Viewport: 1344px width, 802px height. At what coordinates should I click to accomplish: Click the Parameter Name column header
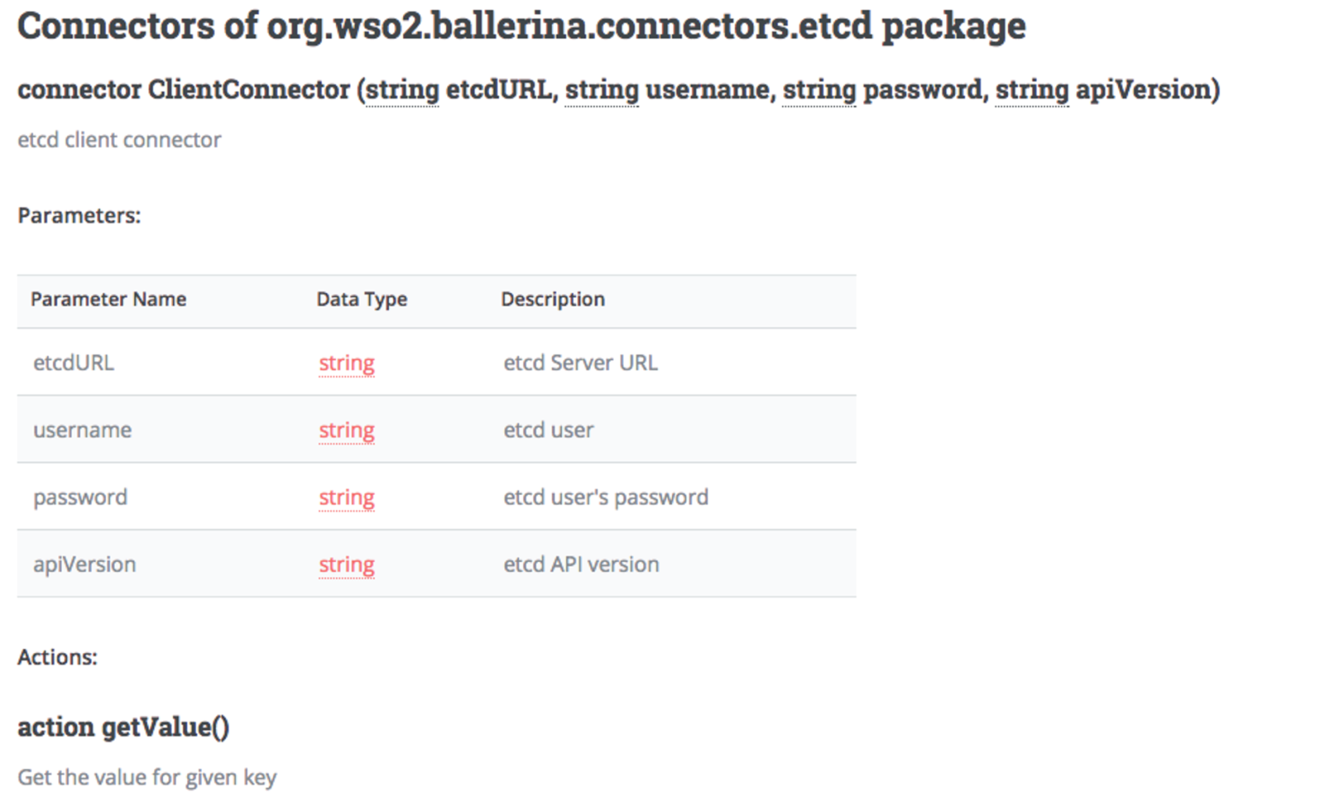click(108, 300)
